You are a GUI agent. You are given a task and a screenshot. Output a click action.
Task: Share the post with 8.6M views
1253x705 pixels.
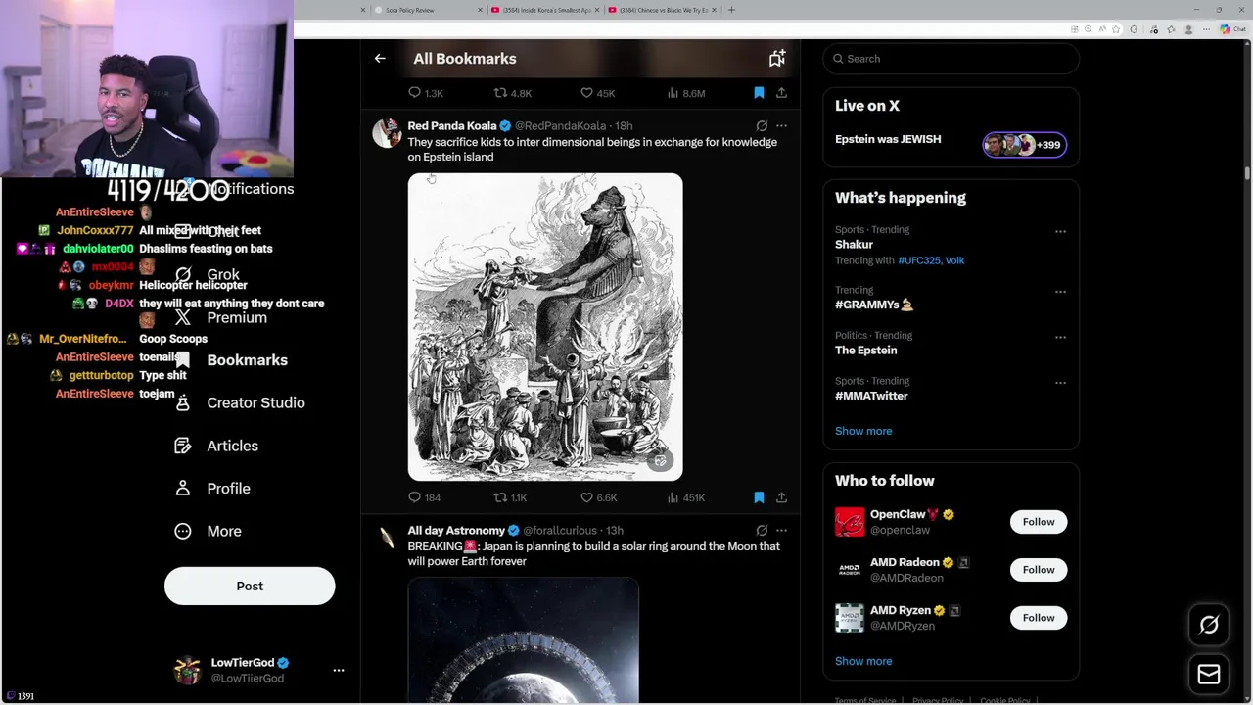point(781,93)
